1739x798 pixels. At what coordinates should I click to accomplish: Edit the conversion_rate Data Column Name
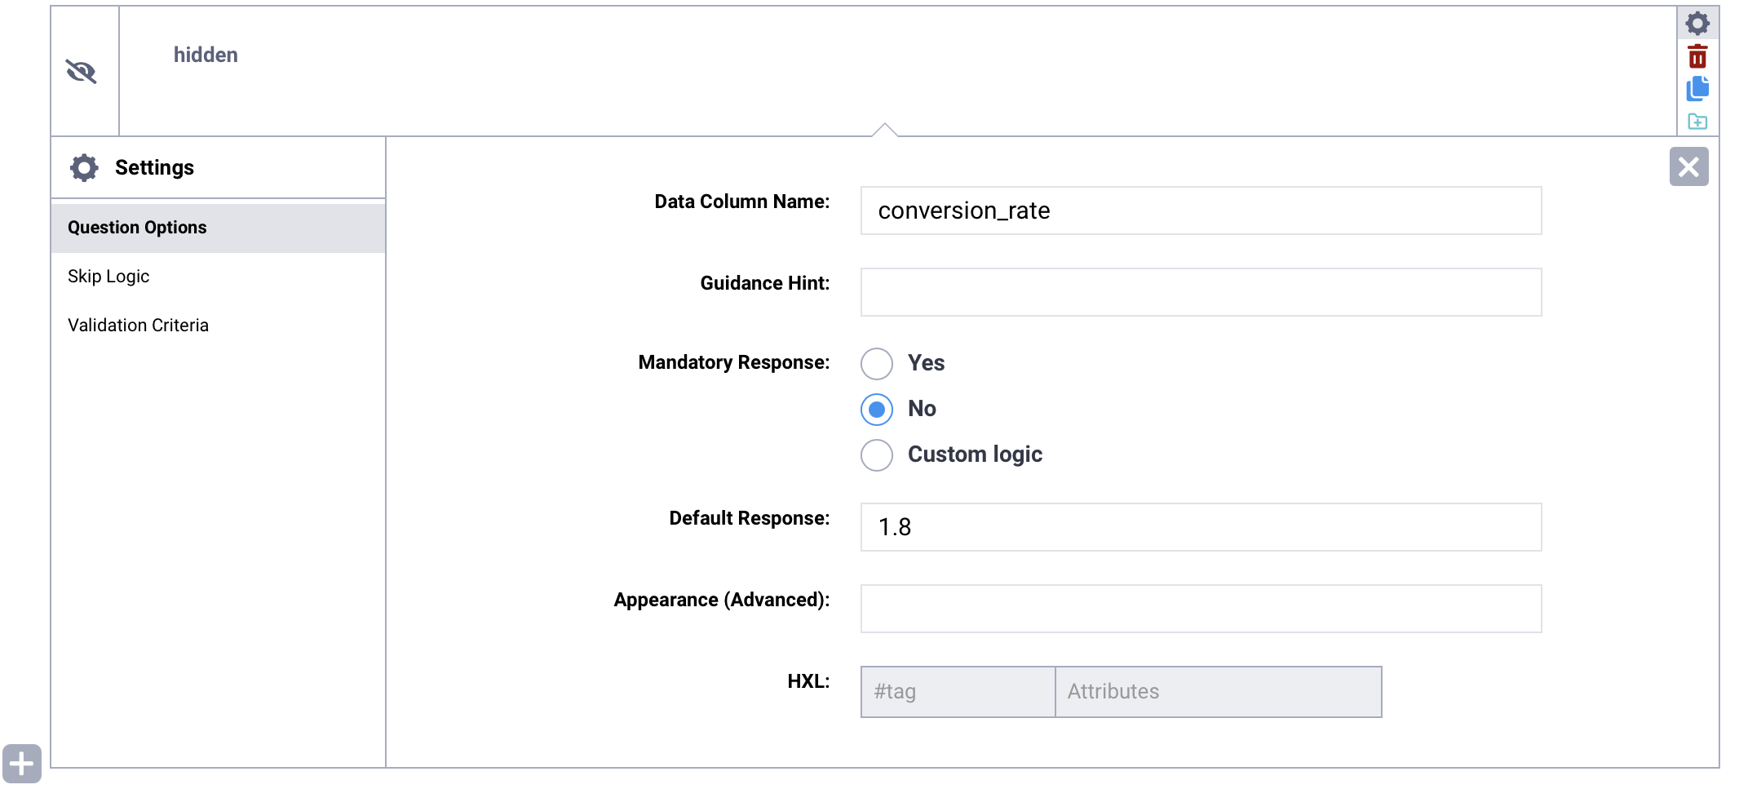(x=1200, y=211)
